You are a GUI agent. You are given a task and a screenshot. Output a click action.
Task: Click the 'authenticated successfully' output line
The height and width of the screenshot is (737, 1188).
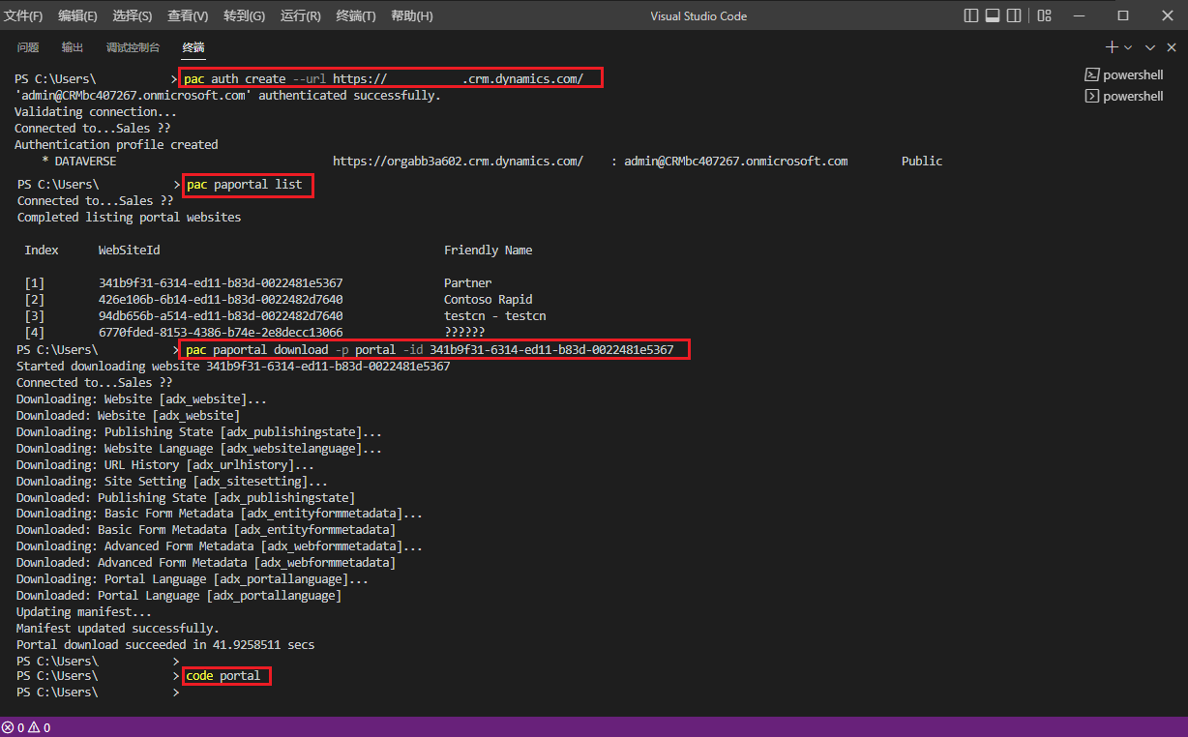click(227, 95)
